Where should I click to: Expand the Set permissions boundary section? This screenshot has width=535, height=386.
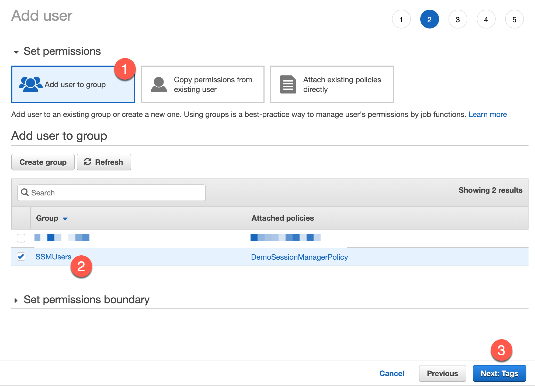(17, 300)
